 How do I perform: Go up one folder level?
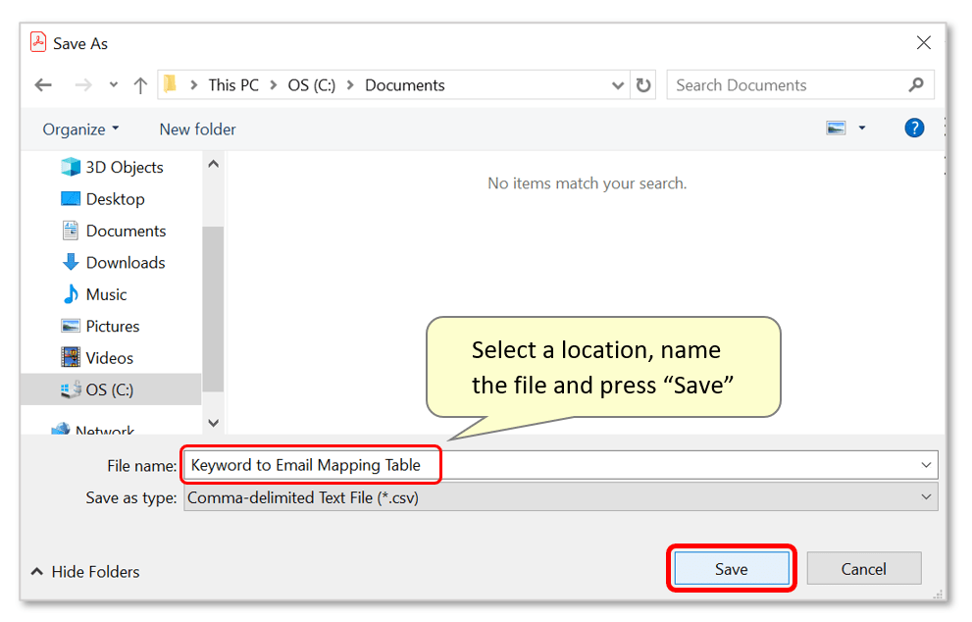click(x=140, y=85)
